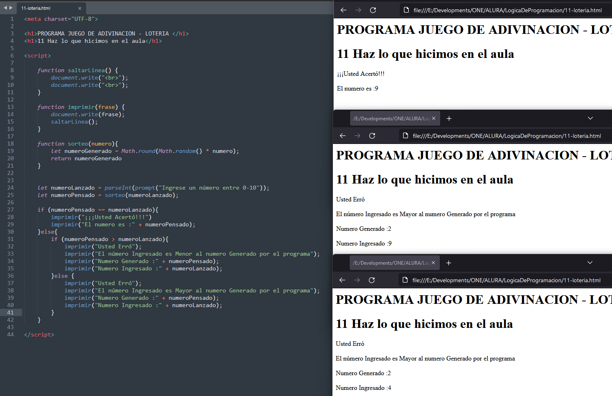Click "Usted Erró" text in bottom browser page

click(350, 344)
